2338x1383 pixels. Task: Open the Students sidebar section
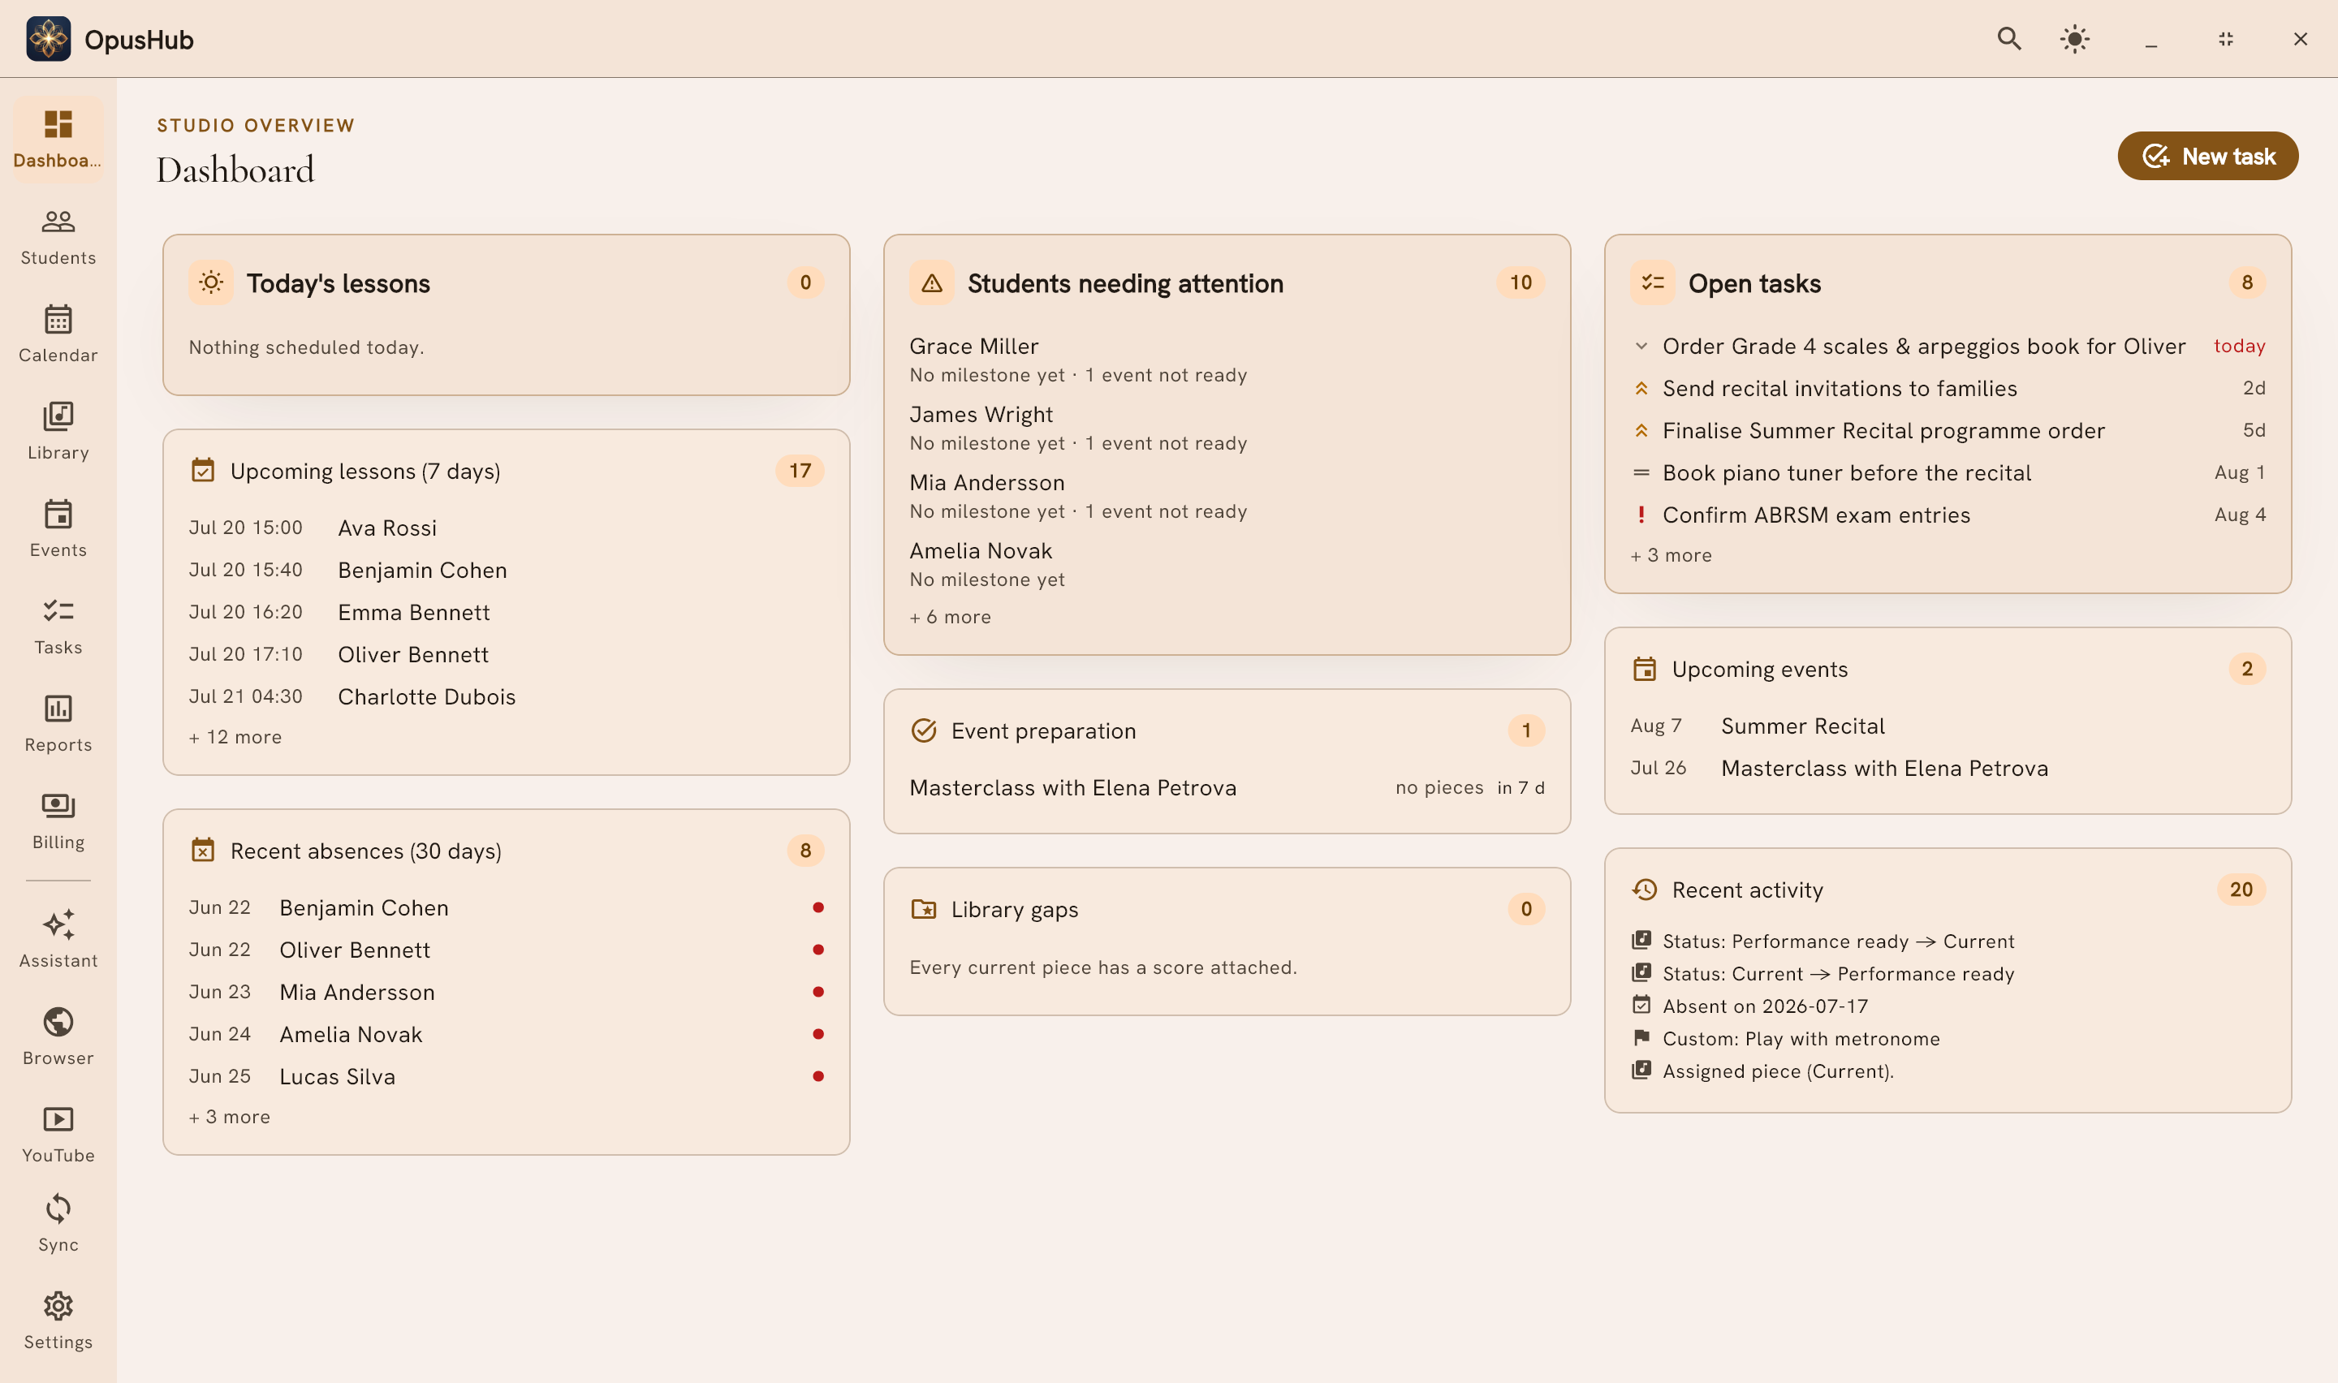(x=58, y=238)
